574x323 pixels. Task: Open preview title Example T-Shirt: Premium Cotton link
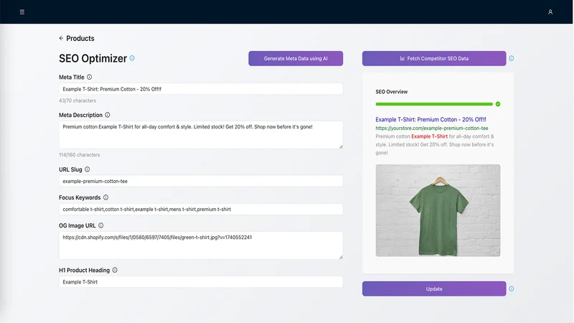pos(430,119)
